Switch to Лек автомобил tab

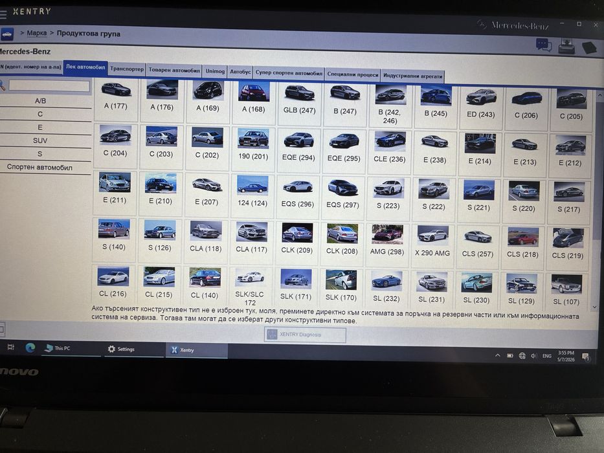[x=85, y=67]
